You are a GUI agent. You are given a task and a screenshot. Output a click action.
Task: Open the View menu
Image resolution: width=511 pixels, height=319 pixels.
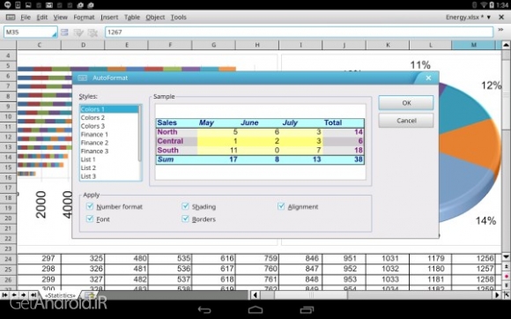pos(60,18)
